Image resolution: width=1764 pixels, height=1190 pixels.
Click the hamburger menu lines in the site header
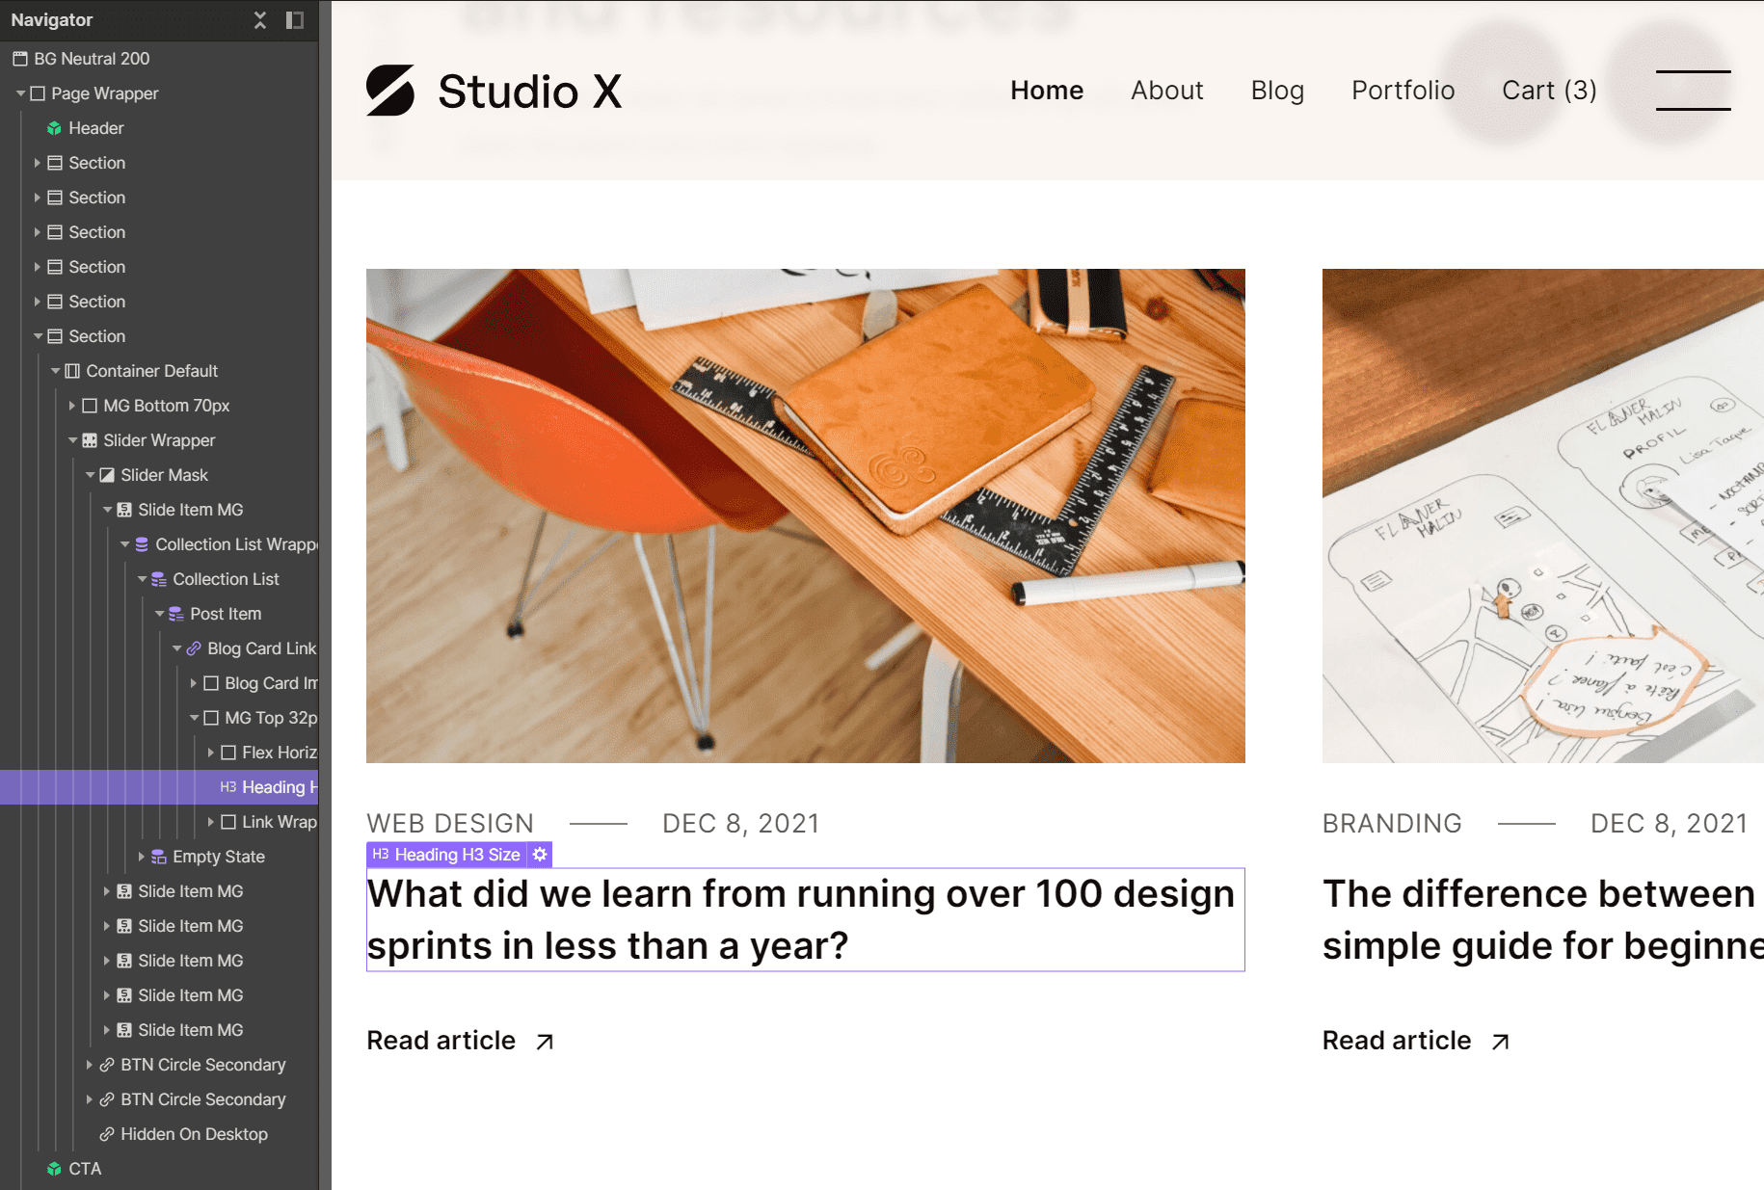tap(1694, 91)
